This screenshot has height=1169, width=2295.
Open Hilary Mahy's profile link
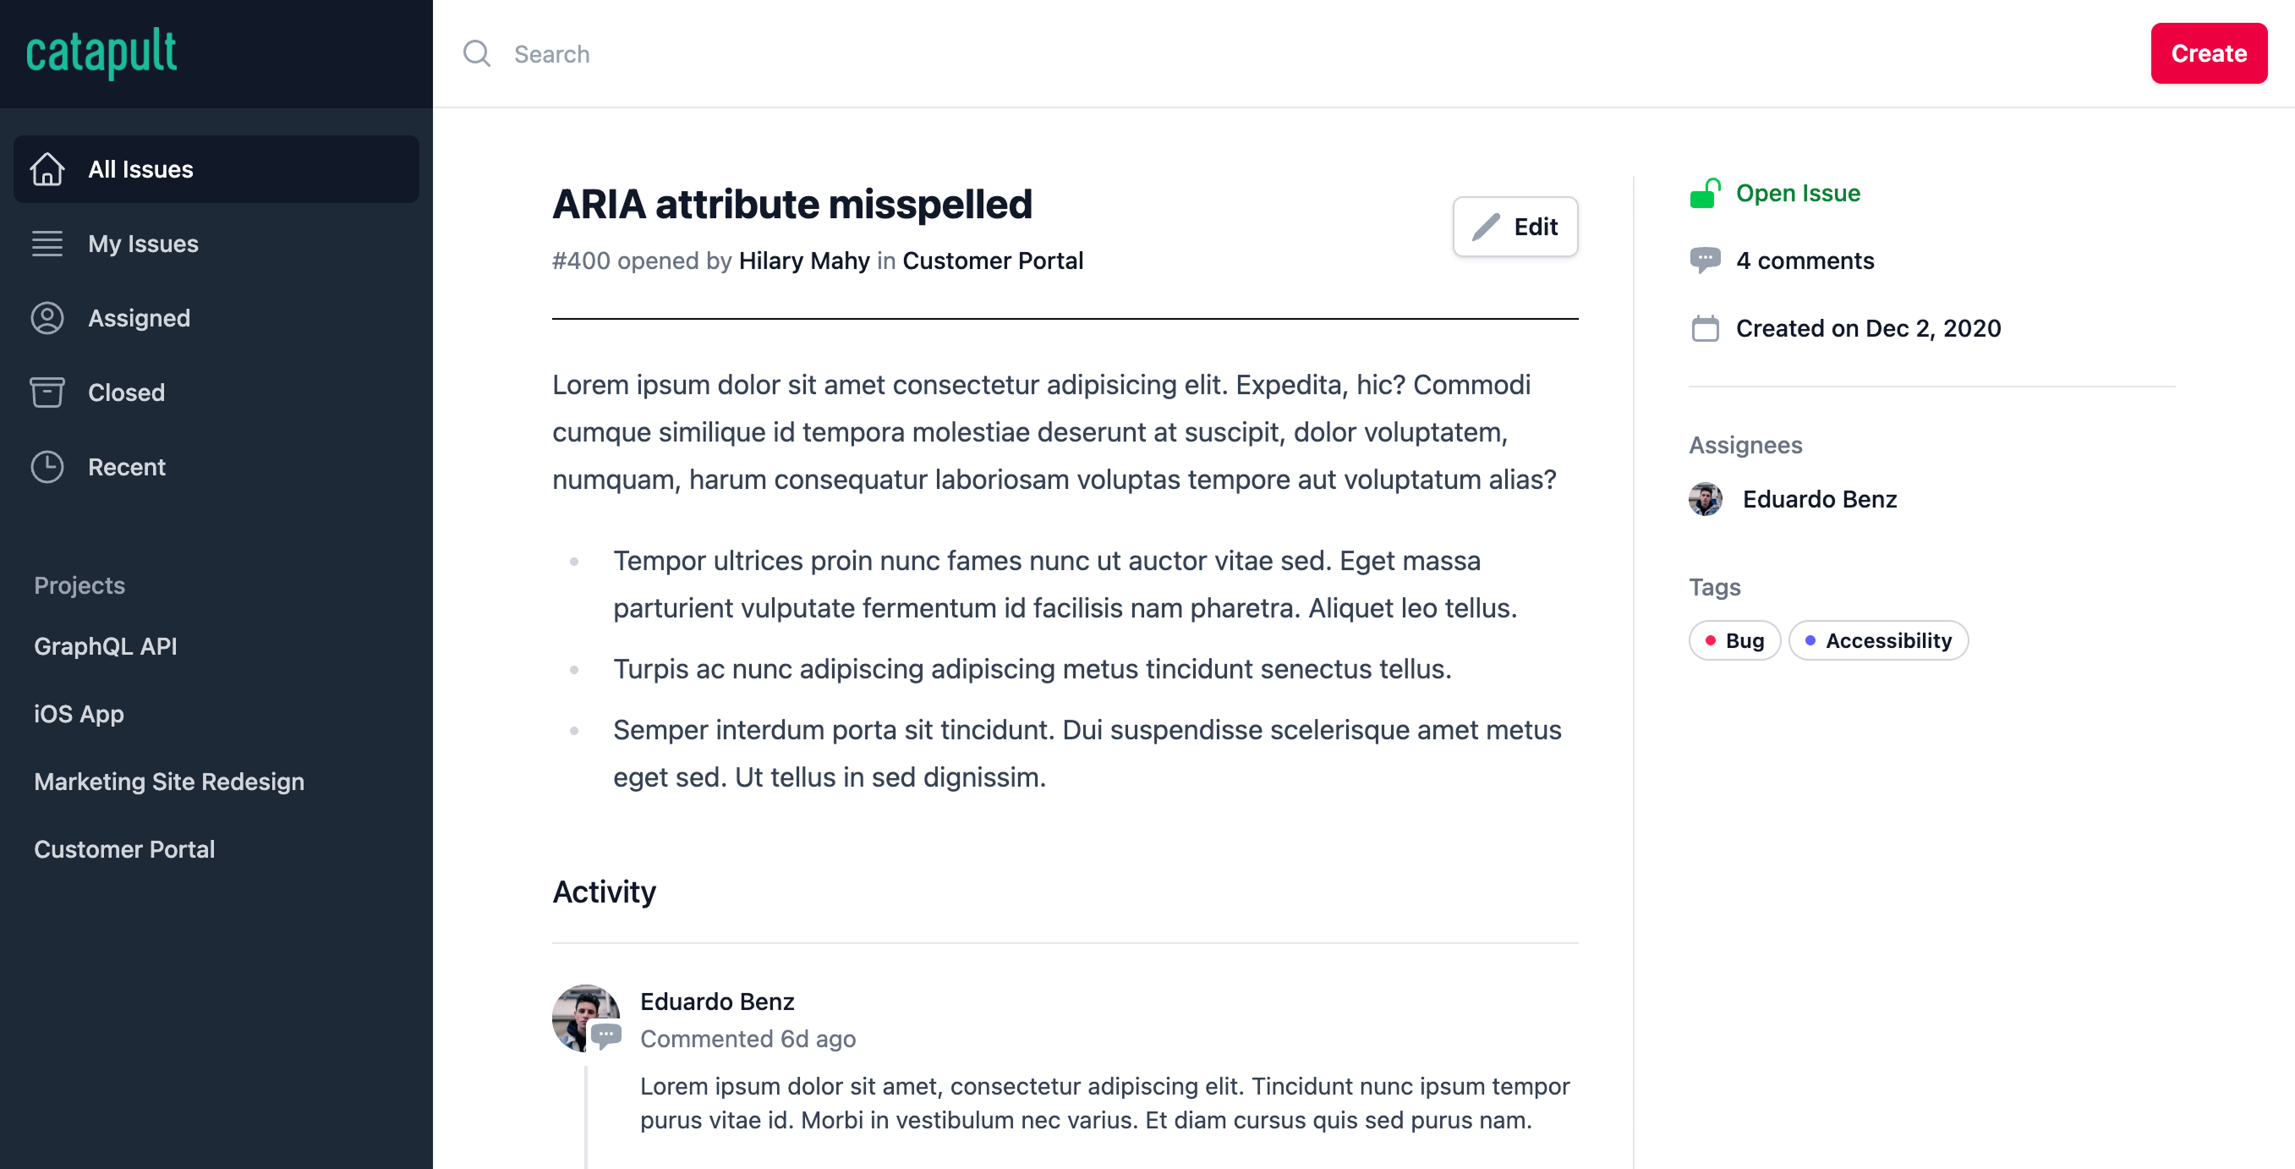pos(803,261)
